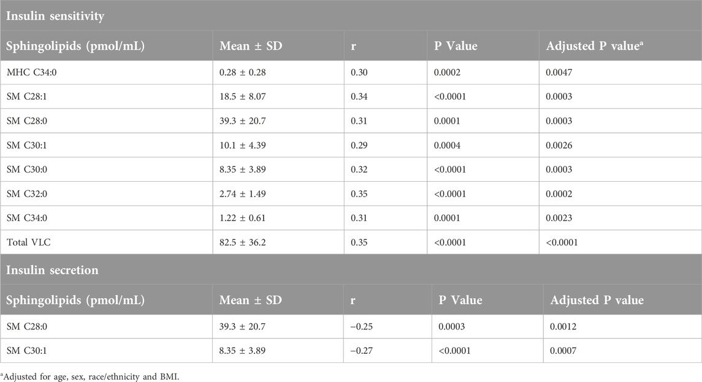Click the footnote about age, sex, race/ethnicity
Screen dimensions: 702x382
(x=90, y=376)
